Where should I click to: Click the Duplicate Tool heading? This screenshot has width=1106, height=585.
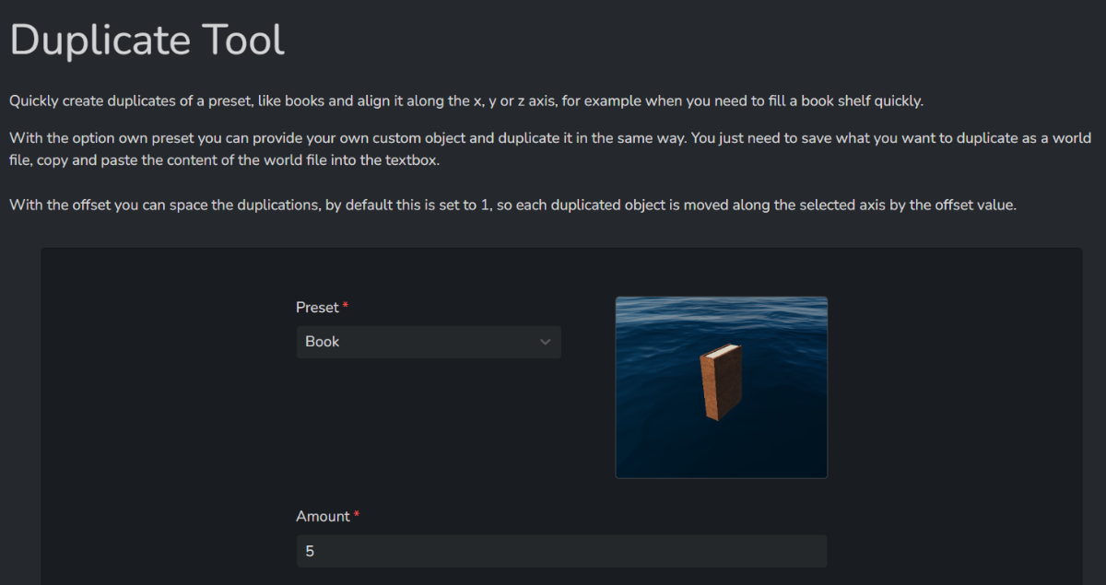147,40
